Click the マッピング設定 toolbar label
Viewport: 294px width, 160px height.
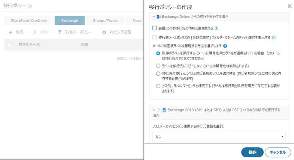click(x=120, y=32)
